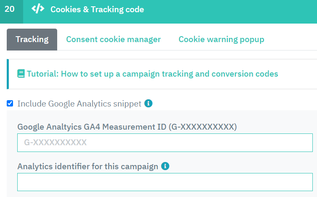Click the code brackets icon in header
This screenshot has height=197, width=317.
[x=38, y=9]
